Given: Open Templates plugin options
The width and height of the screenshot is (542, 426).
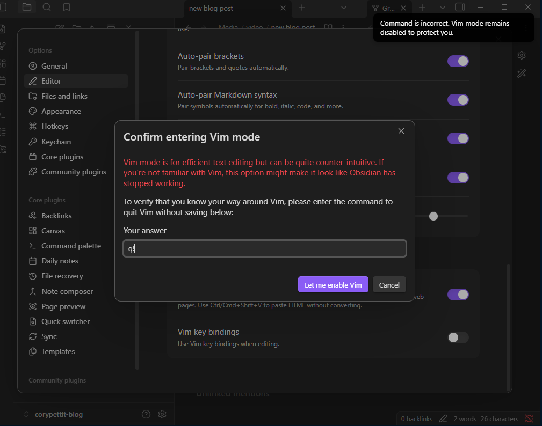Looking at the screenshot, I should point(76,351).
